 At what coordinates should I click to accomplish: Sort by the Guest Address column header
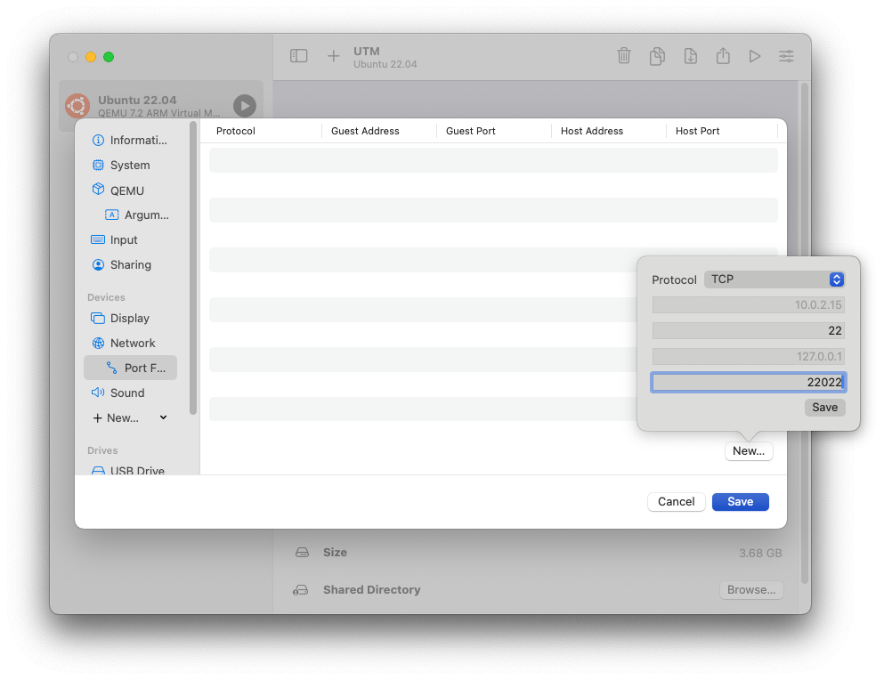coord(365,131)
